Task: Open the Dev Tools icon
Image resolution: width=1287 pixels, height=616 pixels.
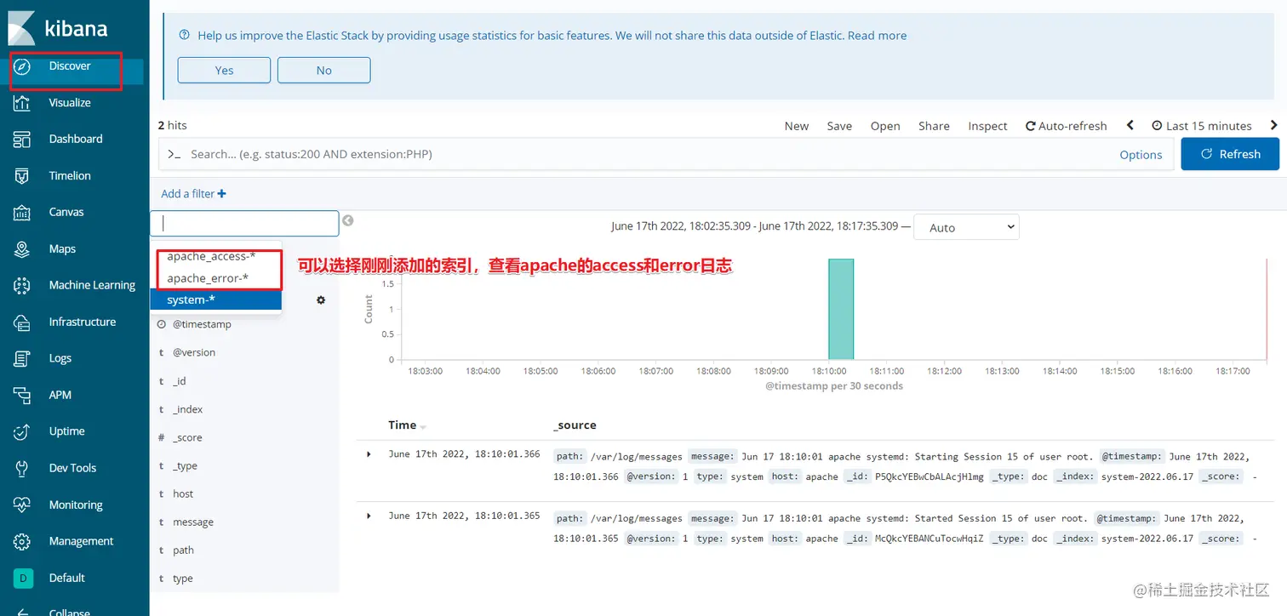Action: point(23,468)
